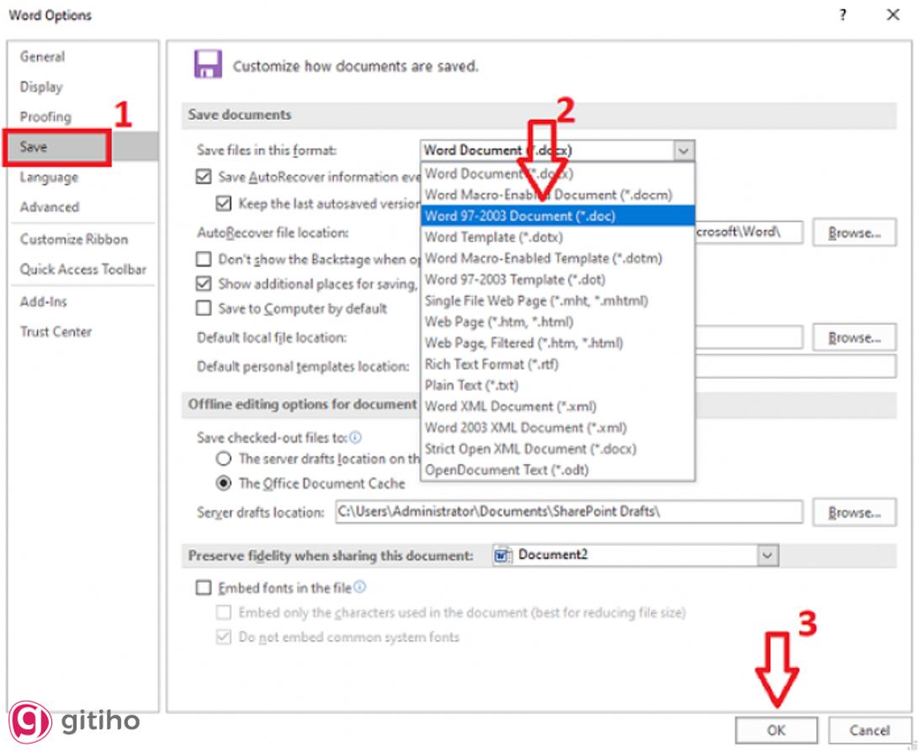The image size is (919, 752).
Task: Enable Save to Computer by default
Action: pos(204,308)
